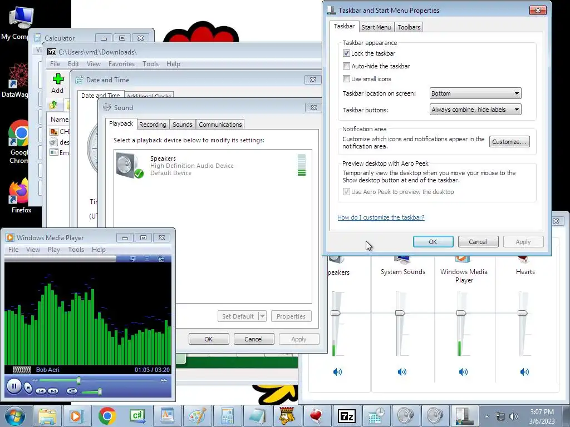Open the Recording tab in Sound

pos(153,125)
